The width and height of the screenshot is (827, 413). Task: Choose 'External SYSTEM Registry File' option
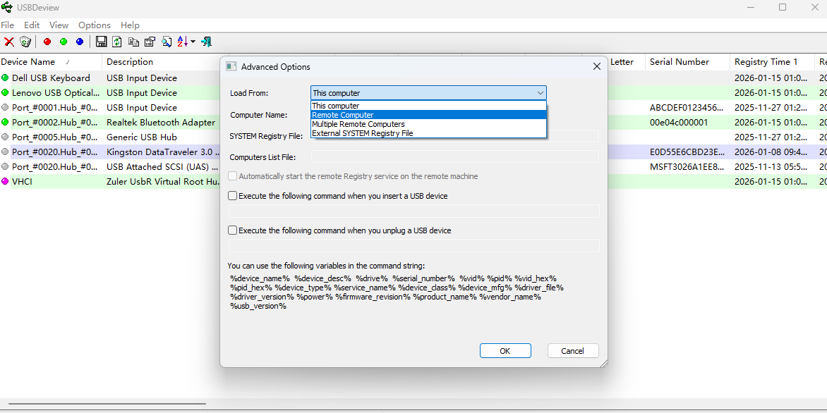[362, 133]
